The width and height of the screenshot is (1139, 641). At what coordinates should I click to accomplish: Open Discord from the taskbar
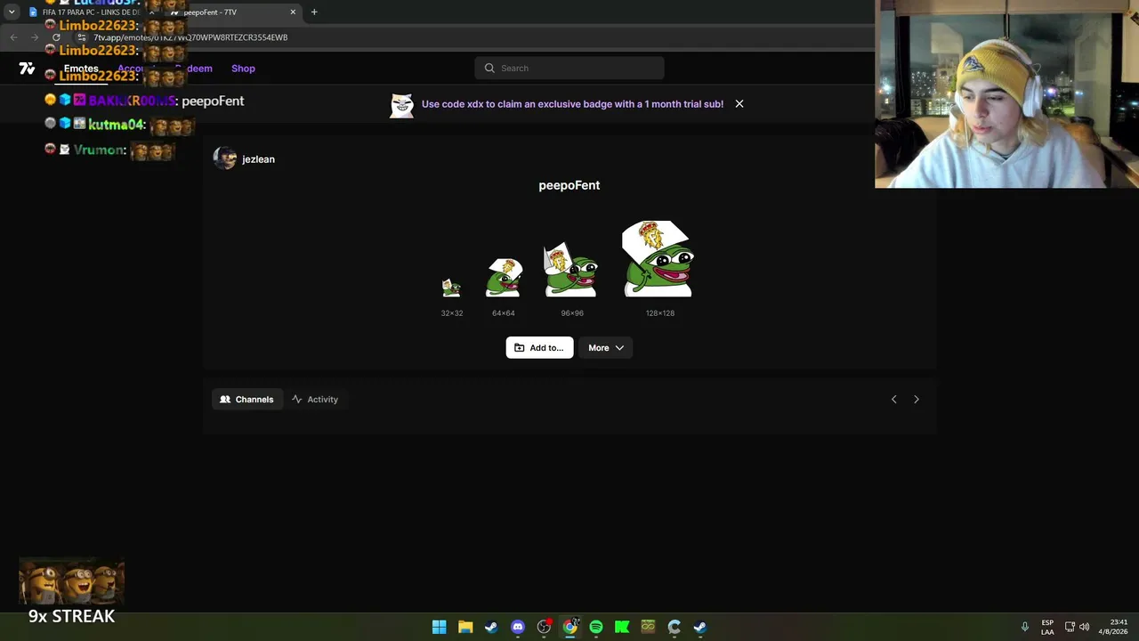pos(518,627)
